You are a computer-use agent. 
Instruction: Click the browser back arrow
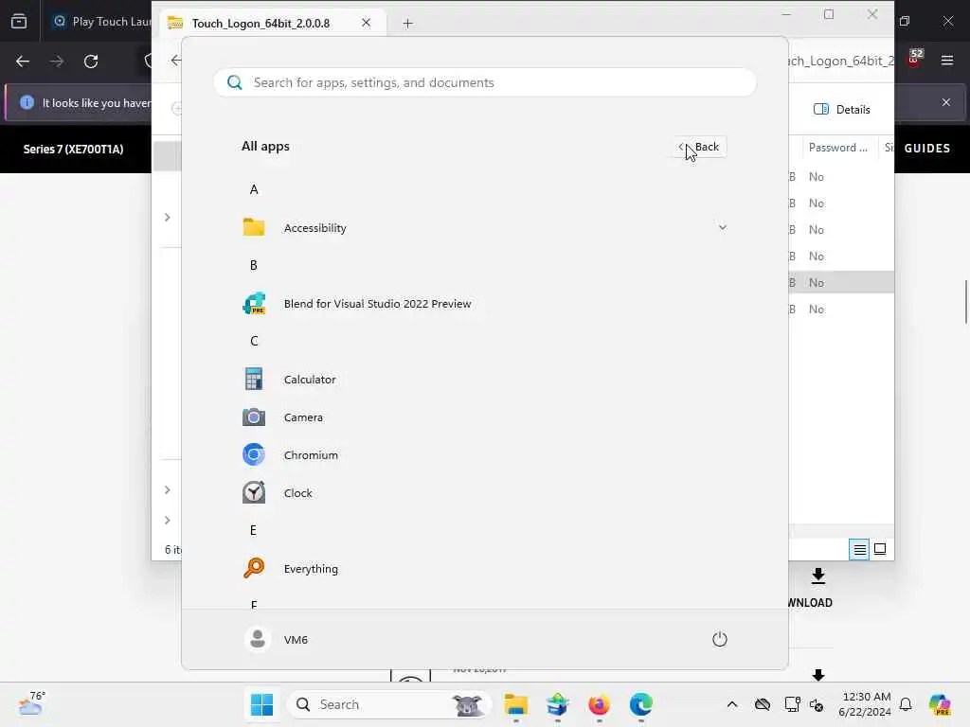pos(23,62)
